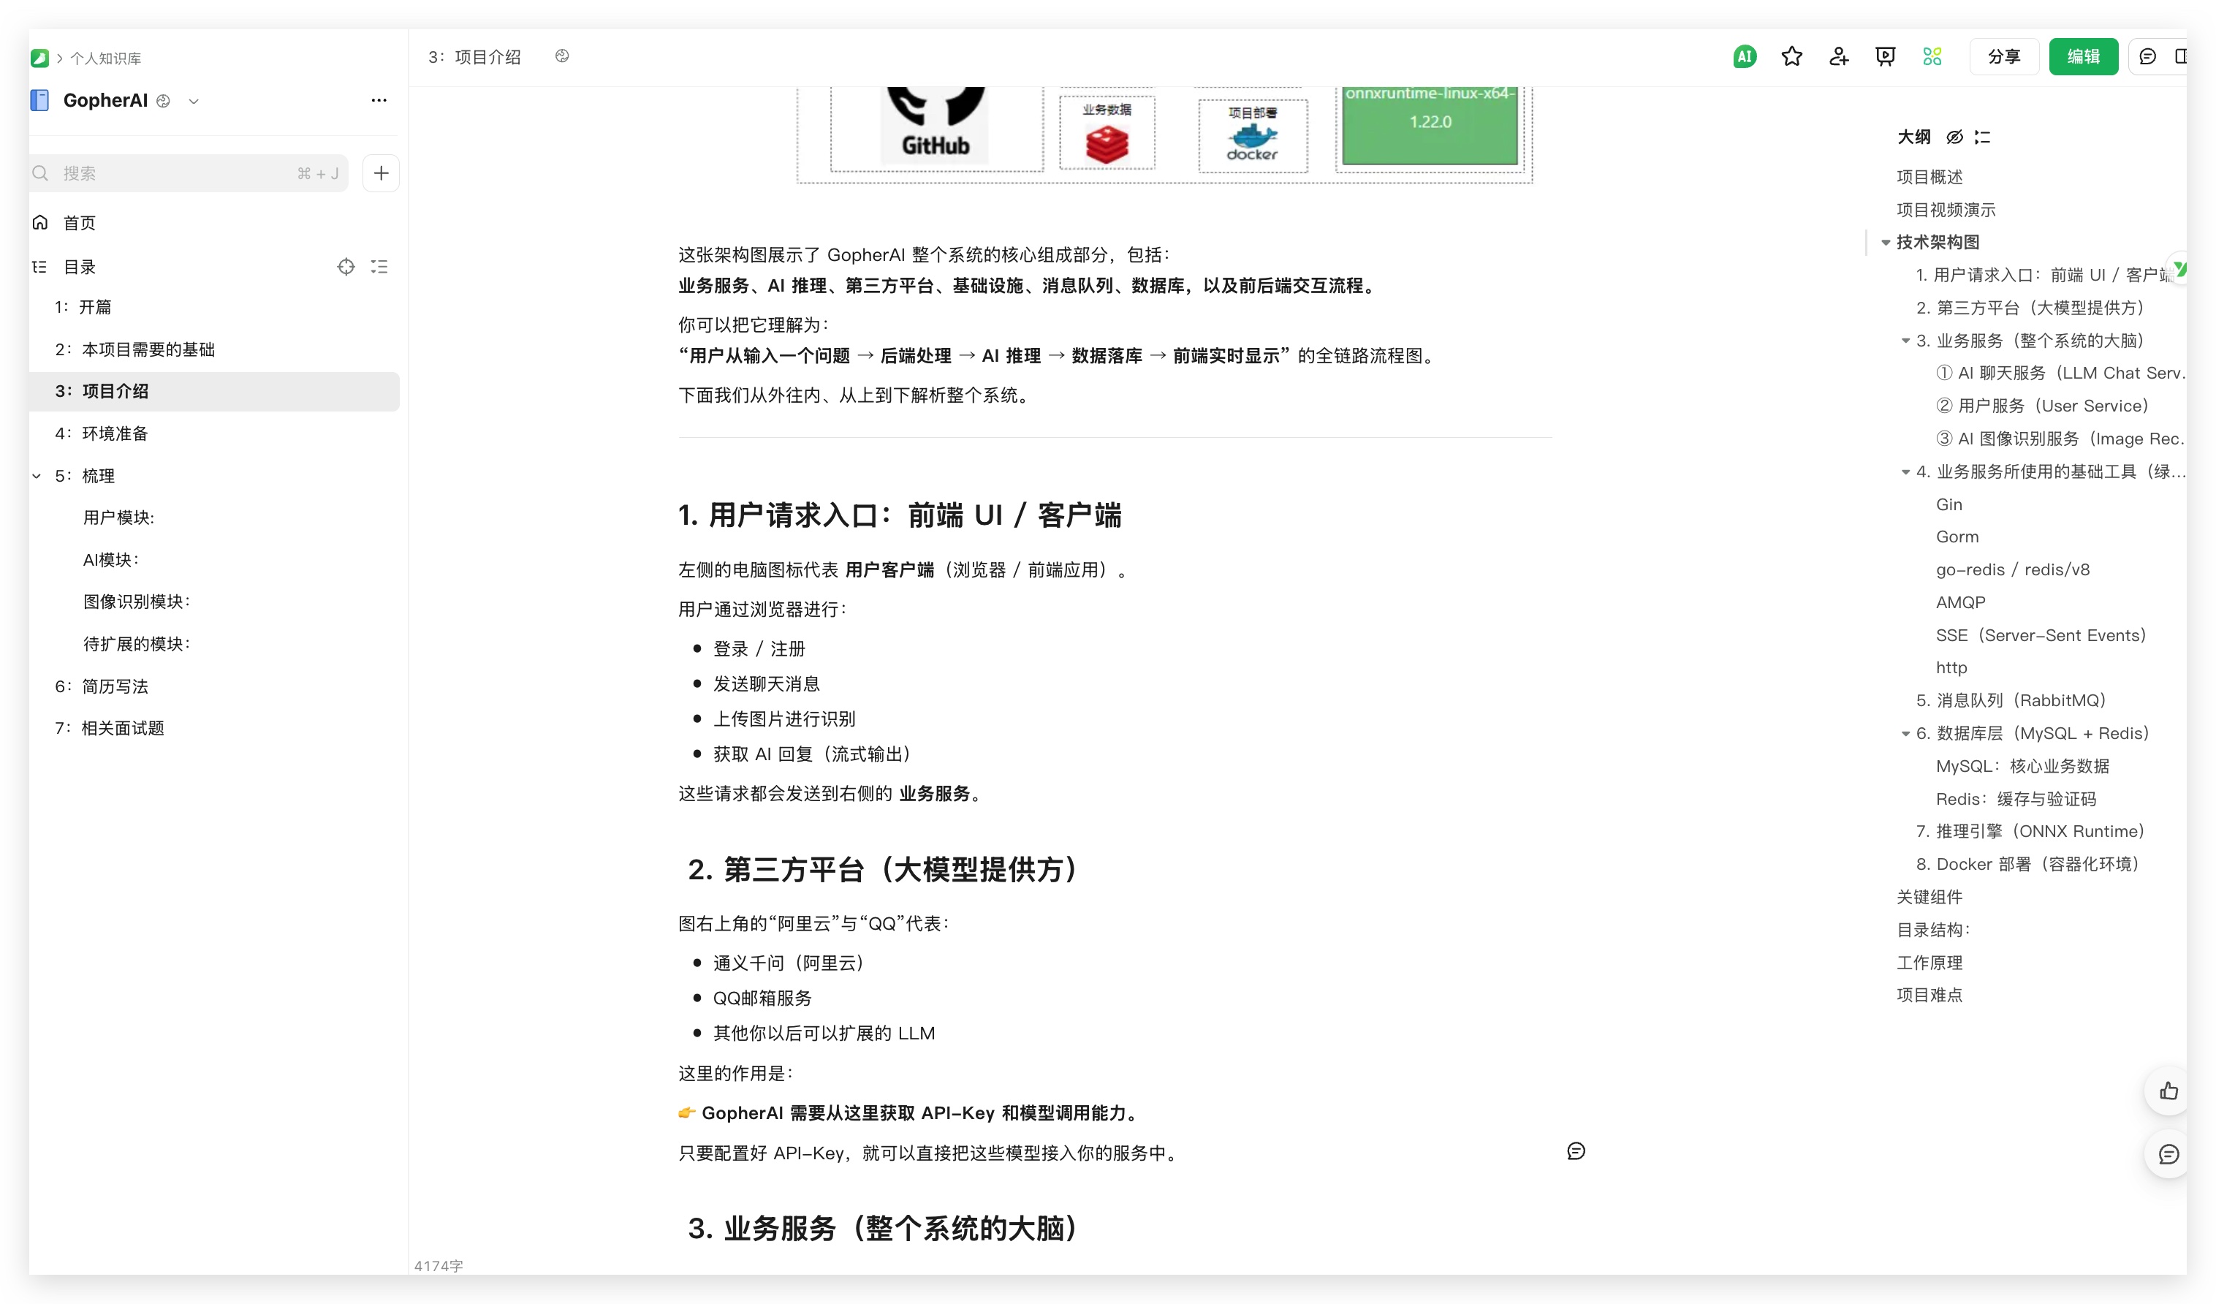Click the green 编辑 button

pos(2082,57)
